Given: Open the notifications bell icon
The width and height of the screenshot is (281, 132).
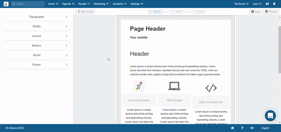Looking at the screenshot, I should [274, 4].
